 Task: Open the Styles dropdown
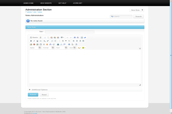(35, 48)
